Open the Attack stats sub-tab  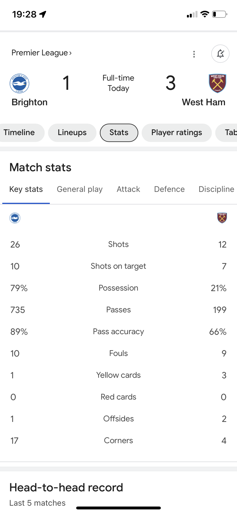(x=129, y=189)
